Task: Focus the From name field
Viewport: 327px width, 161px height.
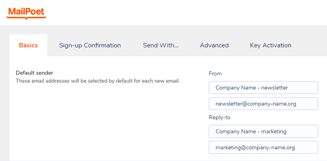Action: (x=263, y=88)
